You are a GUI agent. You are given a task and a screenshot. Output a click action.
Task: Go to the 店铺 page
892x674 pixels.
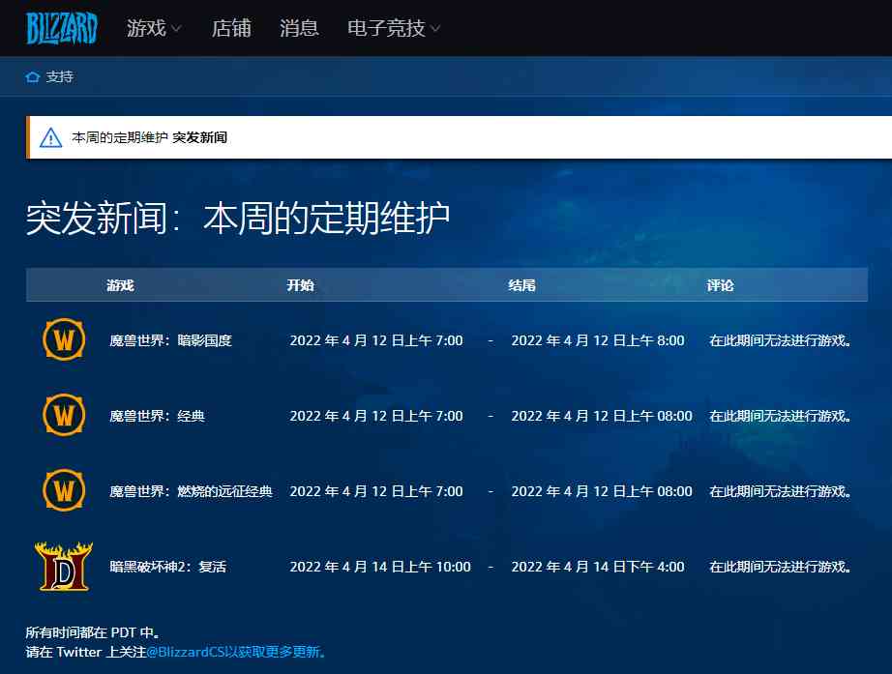231,28
